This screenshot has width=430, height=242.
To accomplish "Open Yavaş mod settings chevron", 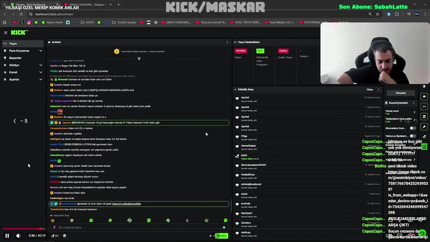I will [414, 112].
